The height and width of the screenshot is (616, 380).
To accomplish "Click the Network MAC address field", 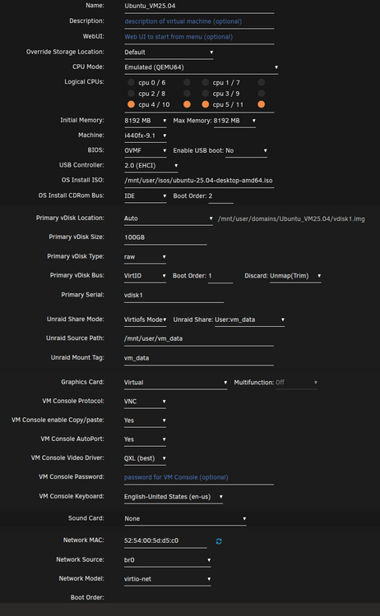I will pyautogui.click(x=165, y=540).
